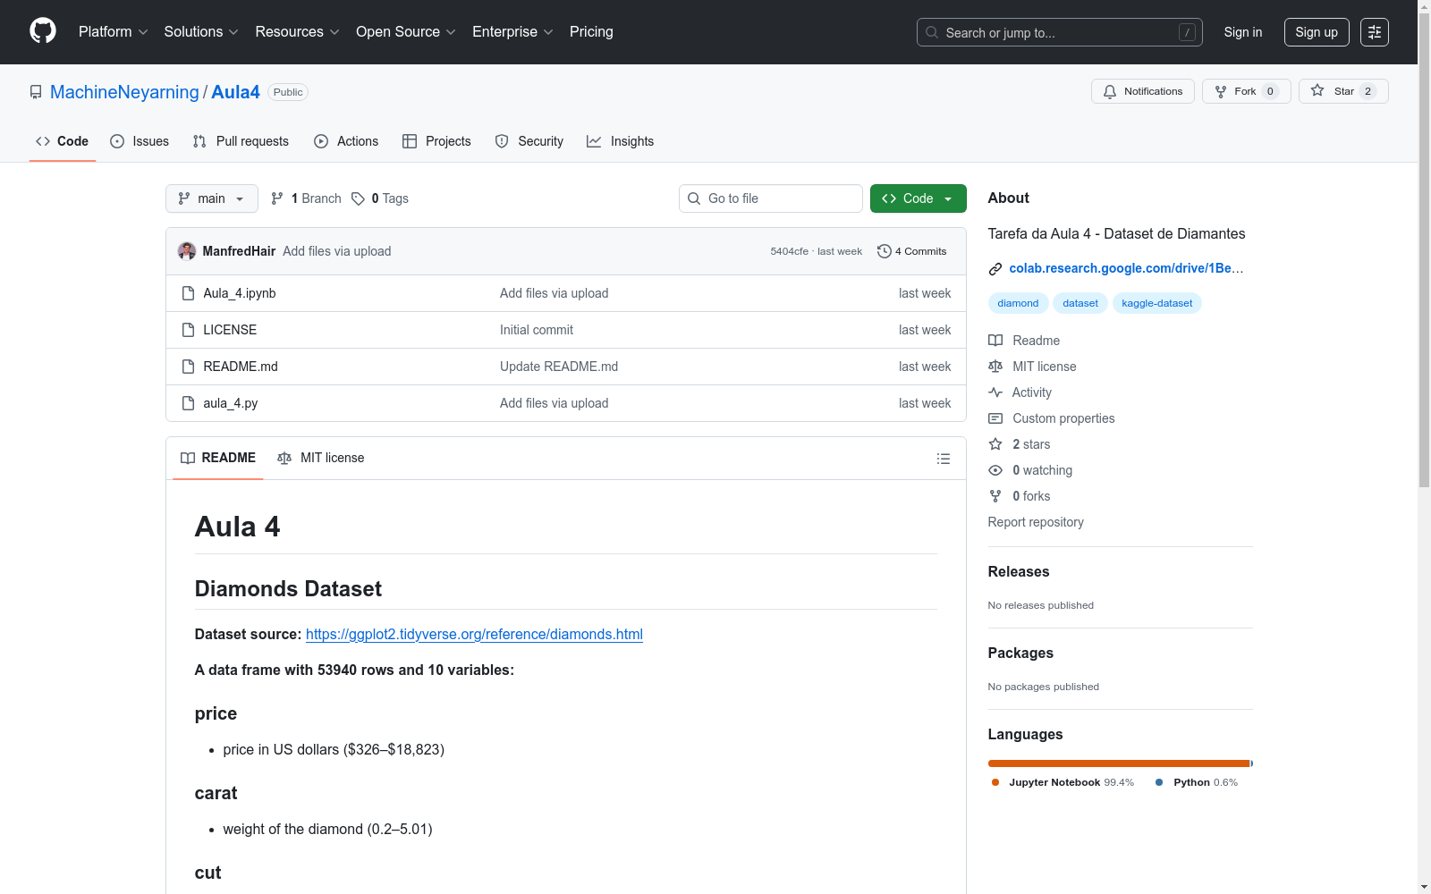
Task: Open ManfredHair avatar image
Action: tap(187, 251)
